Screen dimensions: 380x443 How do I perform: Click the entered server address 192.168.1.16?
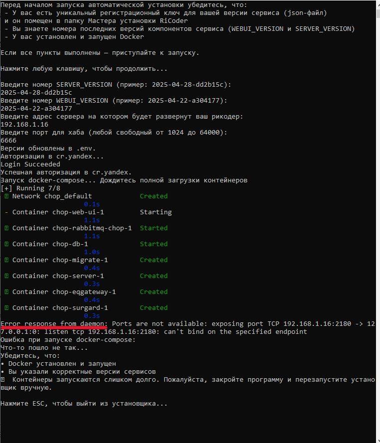(x=24, y=125)
